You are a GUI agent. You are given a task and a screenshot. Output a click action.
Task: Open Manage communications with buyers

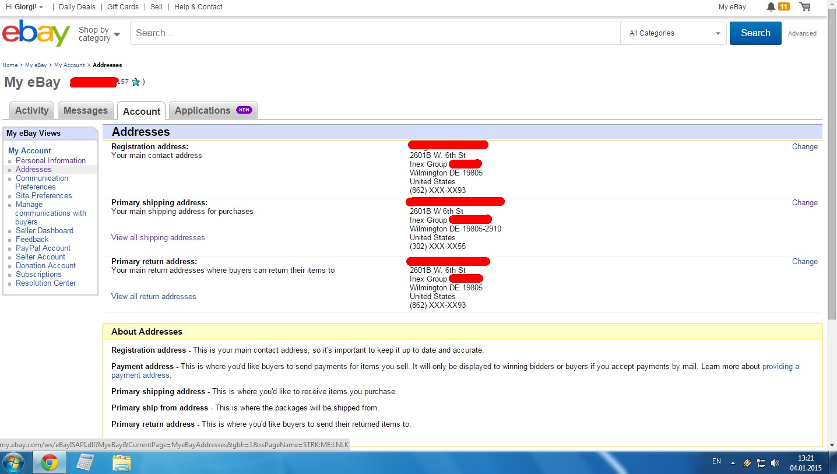tap(51, 213)
